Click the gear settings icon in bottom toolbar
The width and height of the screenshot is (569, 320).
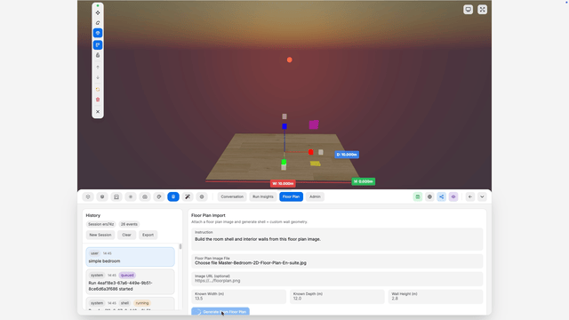coord(202,196)
